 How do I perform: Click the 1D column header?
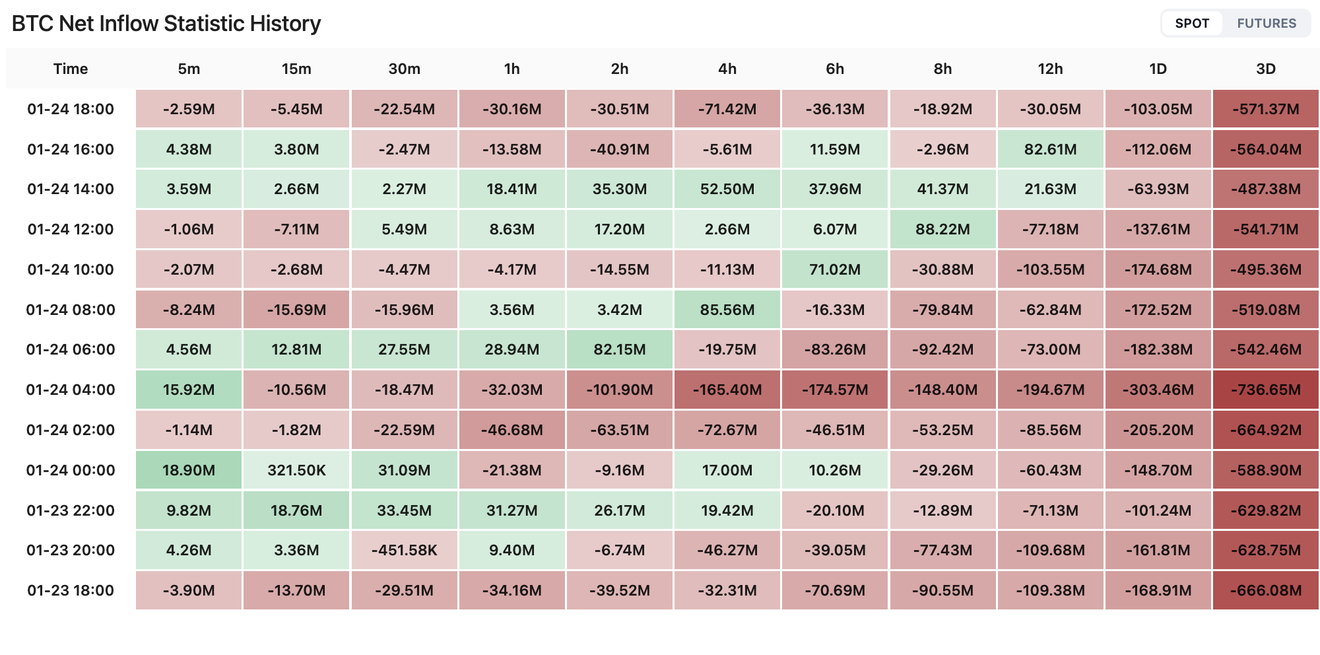1158,69
